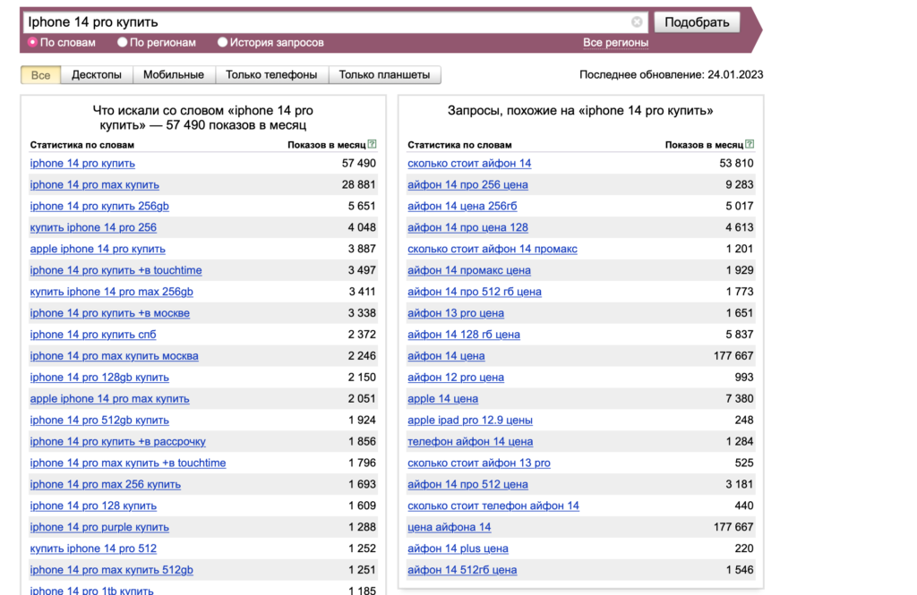The height and width of the screenshot is (595, 917).
Task: Switch to the 'Все' device tab
Action: (x=40, y=75)
